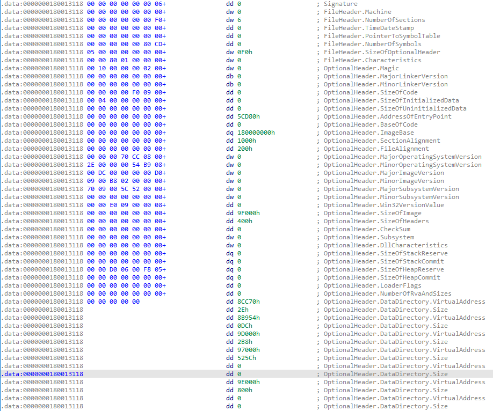Screen dimensions: 493x411
Task: Click the 'dd 5CD80h' entry point value
Action: 243,116
